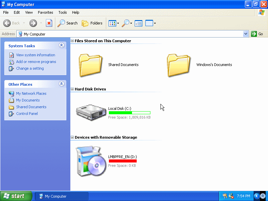The height and width of the screenshot is (201, 268).
Task: Click the Forward arrow button
Action: point(33,23)
